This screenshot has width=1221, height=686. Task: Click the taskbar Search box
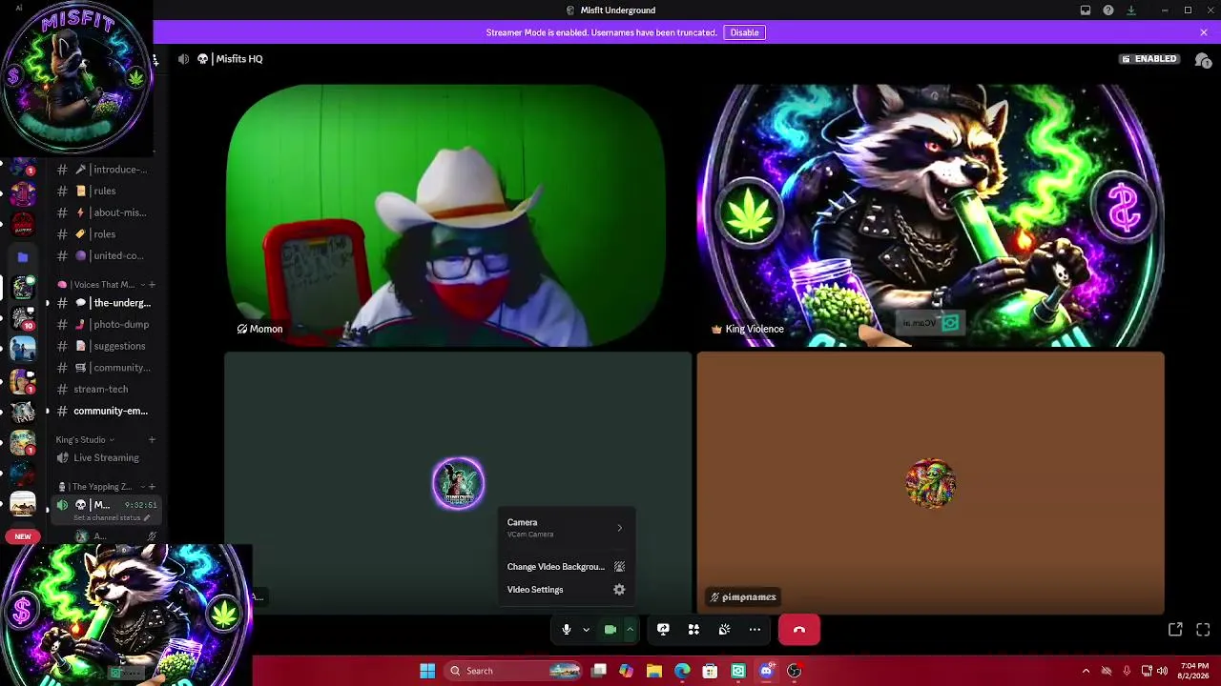(x=513, y=671)
